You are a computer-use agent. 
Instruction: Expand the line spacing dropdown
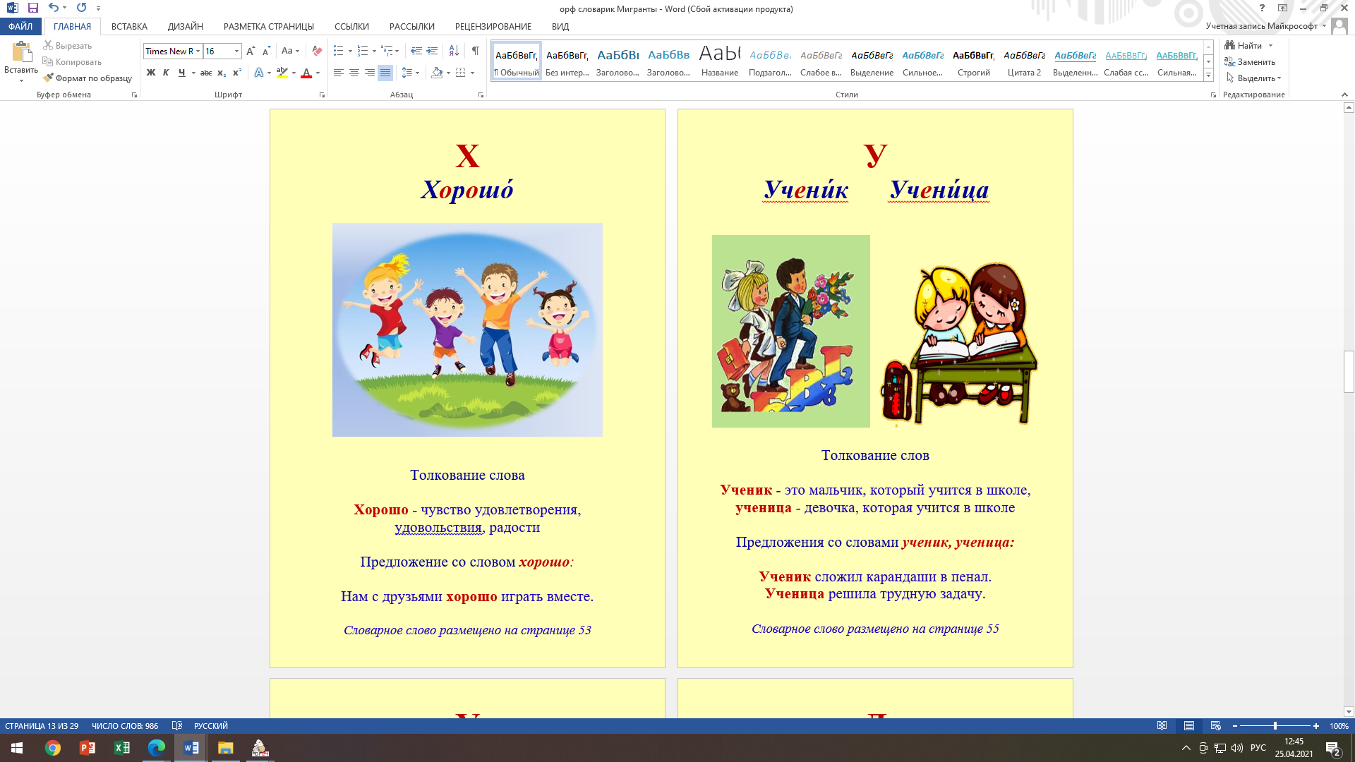(417, 73)
